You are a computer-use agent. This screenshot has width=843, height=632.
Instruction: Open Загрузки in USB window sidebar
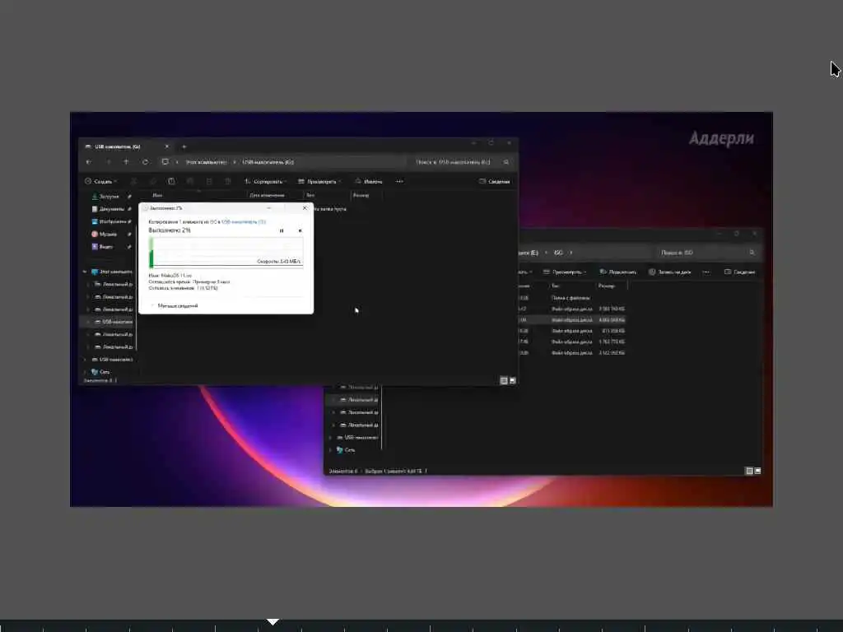(x=105, y=197)
